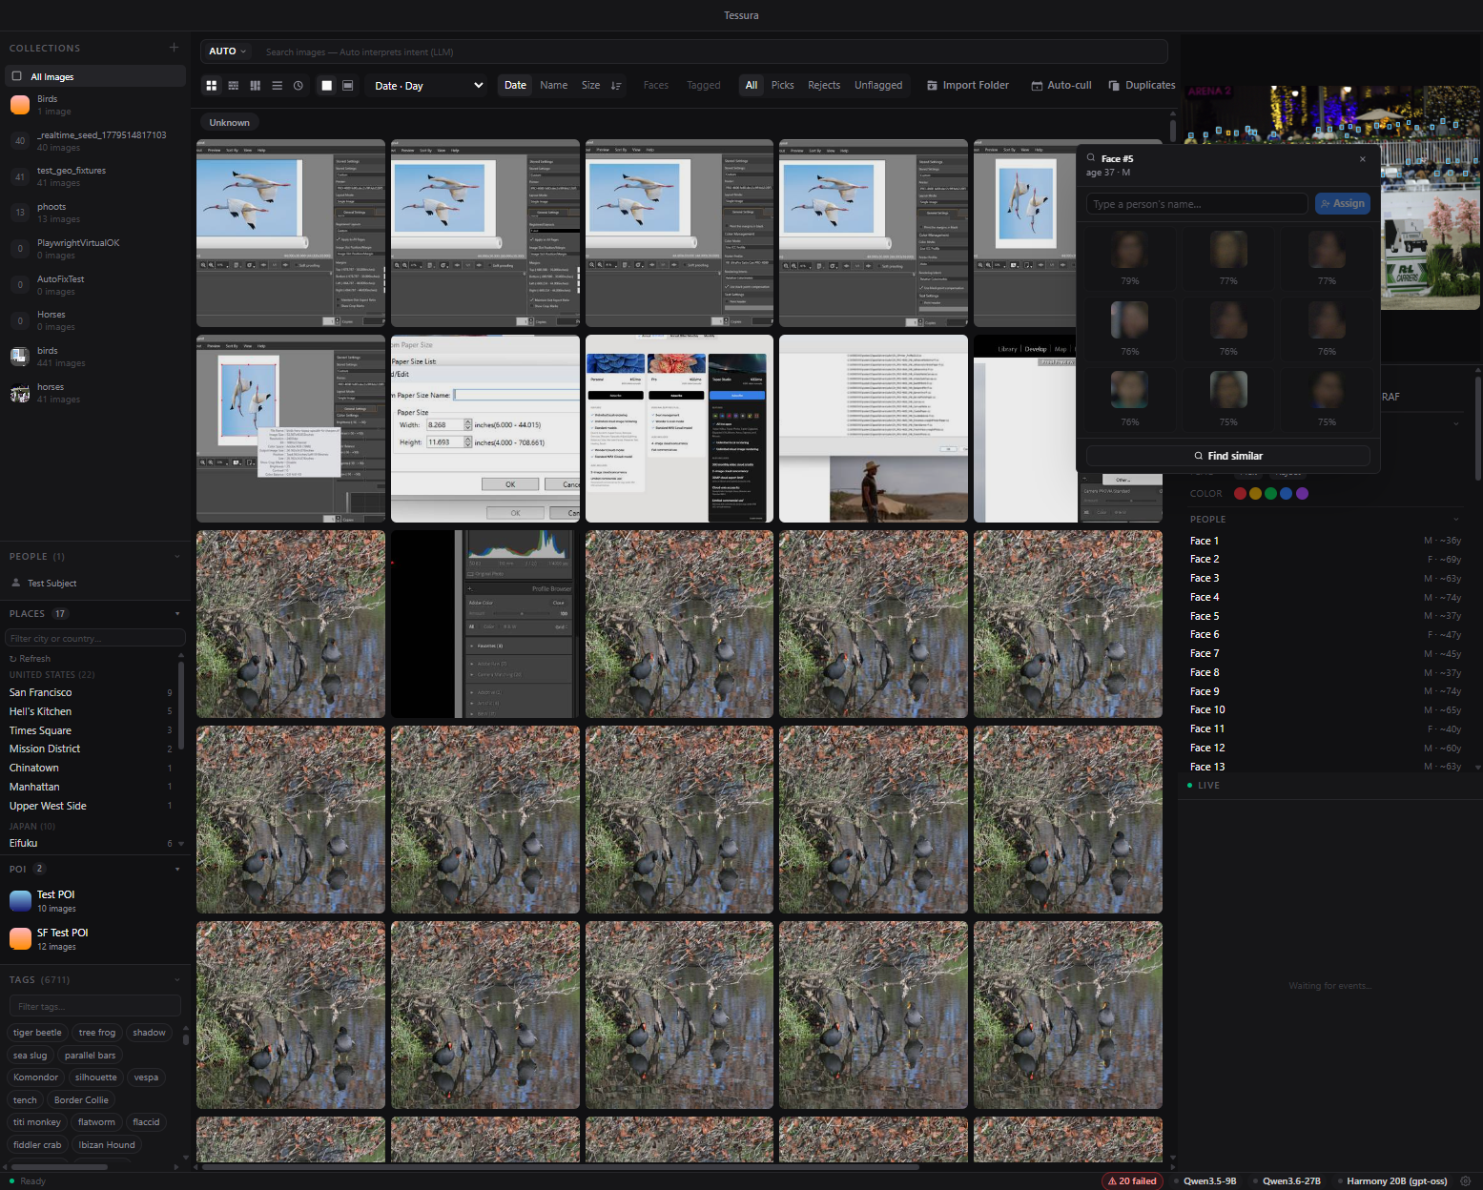Collapse the TAGS section
Image resolution: width=1483 pixels, height=1190 pixels.
[177, 980]
